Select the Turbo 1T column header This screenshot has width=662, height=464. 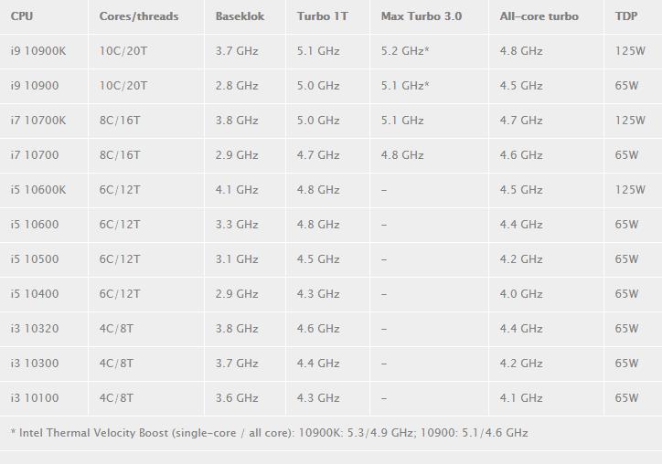[x=323, y=16]
